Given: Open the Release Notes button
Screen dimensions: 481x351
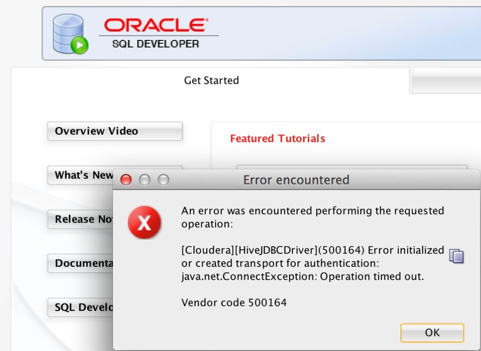Looking at the screenshot, I should pyautogui.click(x=80, y=220).
